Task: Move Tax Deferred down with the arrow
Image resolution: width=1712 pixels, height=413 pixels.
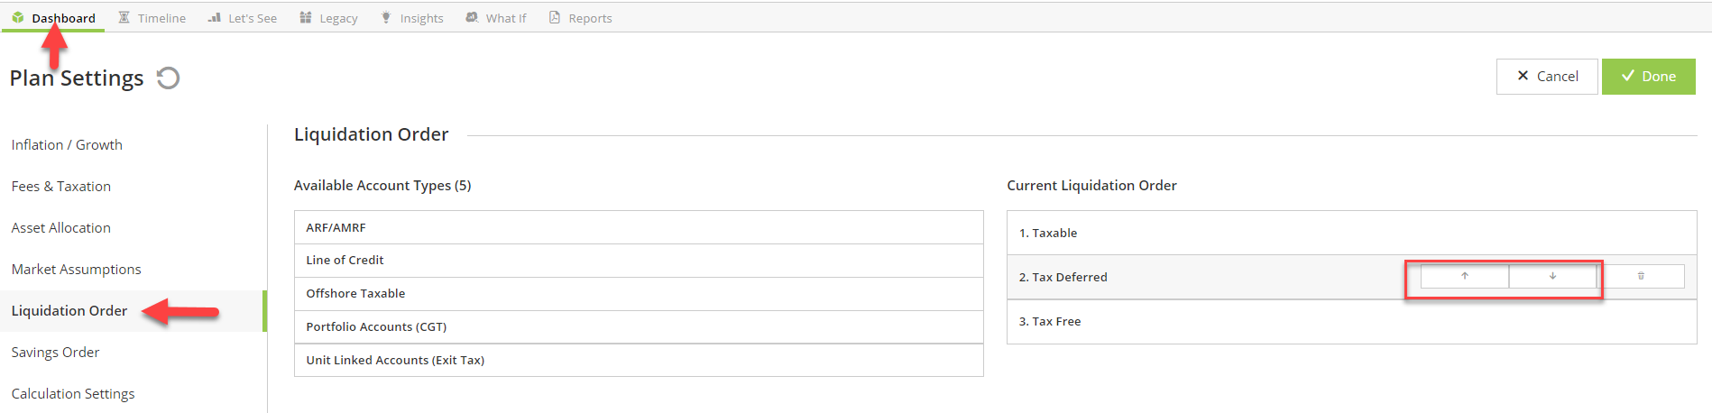Action: (x=1552, y=276)
